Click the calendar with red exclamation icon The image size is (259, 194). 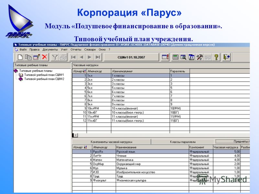[165, 57]
